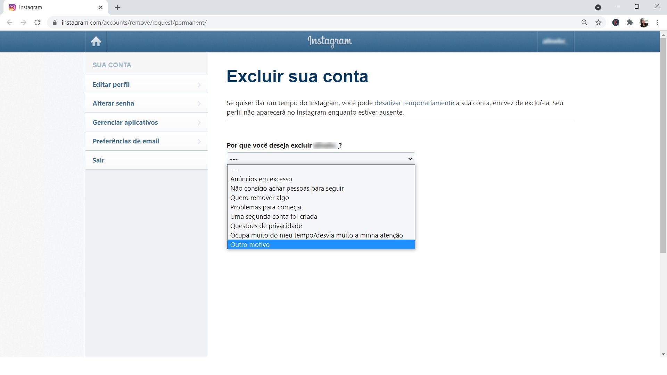
Task: Click the scrollbar down arrow
Action: [x=663, y=354]
